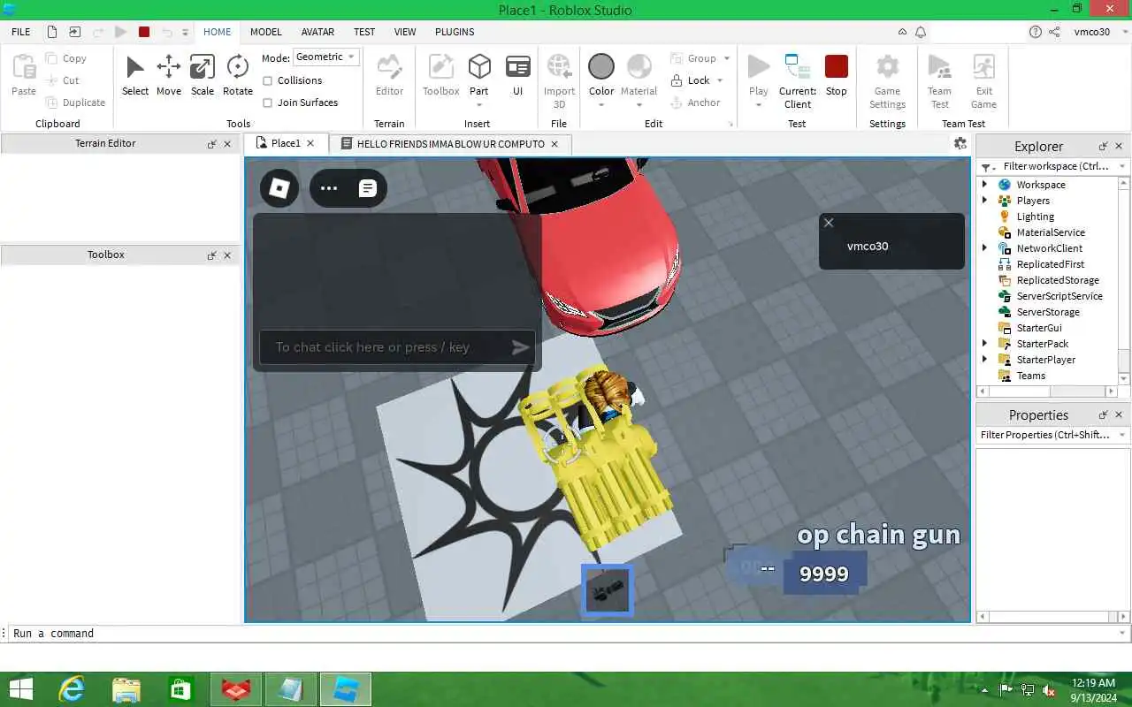Expand the NetworkClient tree node
Image resolution: width=1132 pixels, height=707 pixels.
click(x=984, y=248)
